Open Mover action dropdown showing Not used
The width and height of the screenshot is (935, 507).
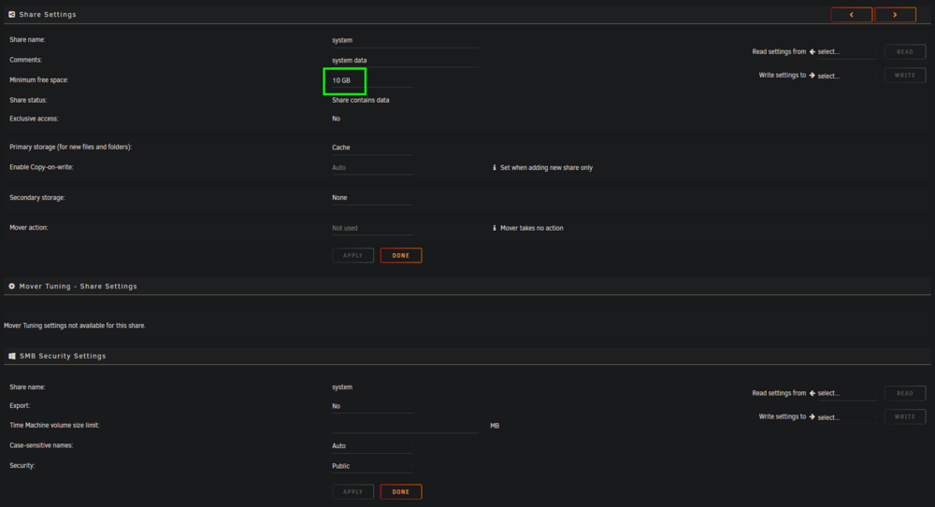[x=372, y=228]
